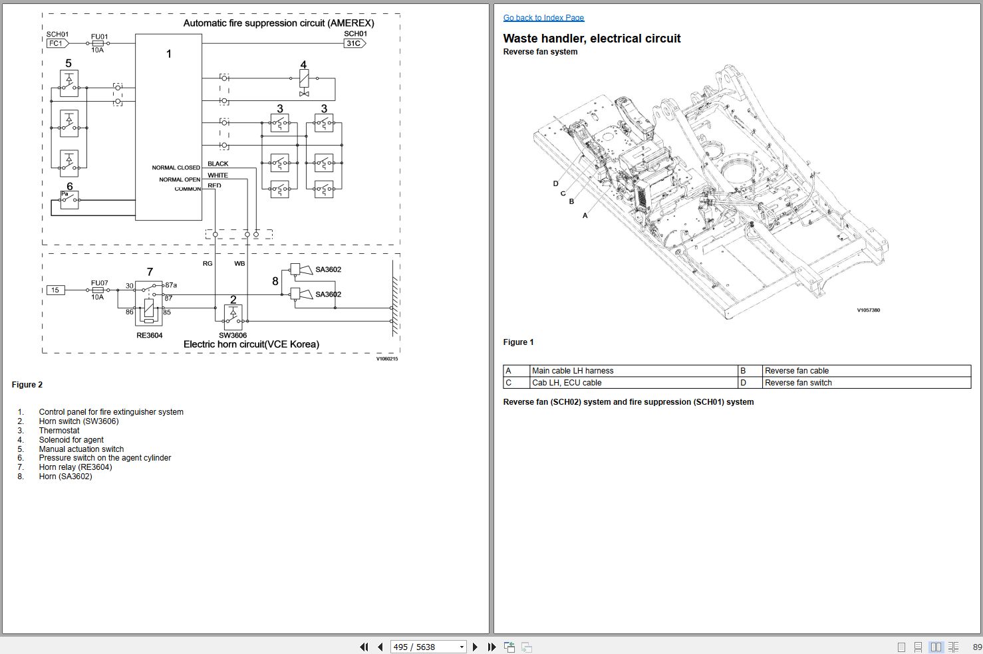Go to the first page
Image resolution: width=983 pixels, height=654 pixels.
(x=364, y=647)
